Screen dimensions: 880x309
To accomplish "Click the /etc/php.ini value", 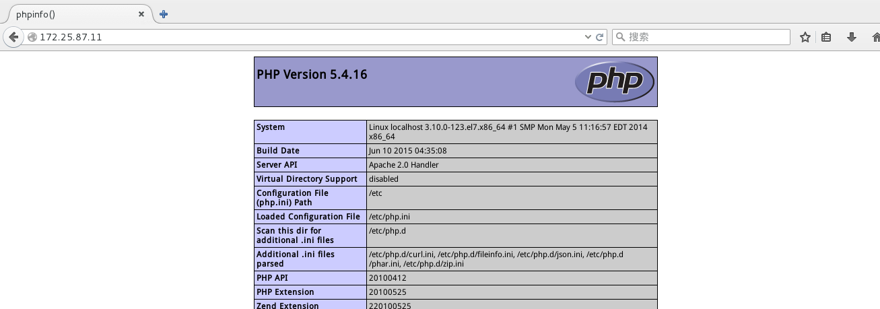I will click(390, 217).
